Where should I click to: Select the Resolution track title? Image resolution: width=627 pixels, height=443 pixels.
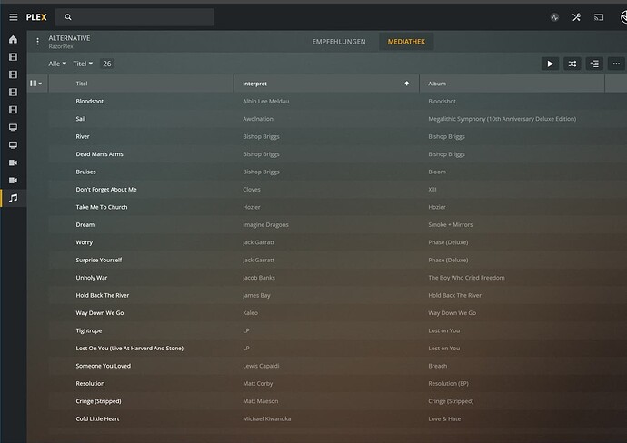(x=90, y=383)
